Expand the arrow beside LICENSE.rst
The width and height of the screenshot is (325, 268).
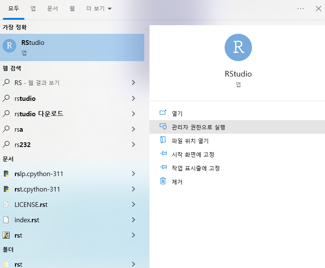134,204
